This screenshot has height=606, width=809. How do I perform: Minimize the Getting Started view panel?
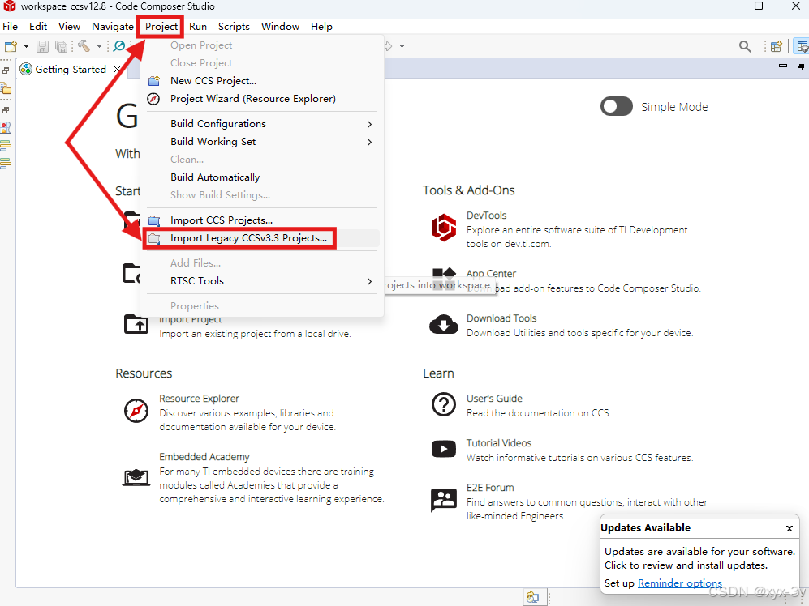click(783, 66)
